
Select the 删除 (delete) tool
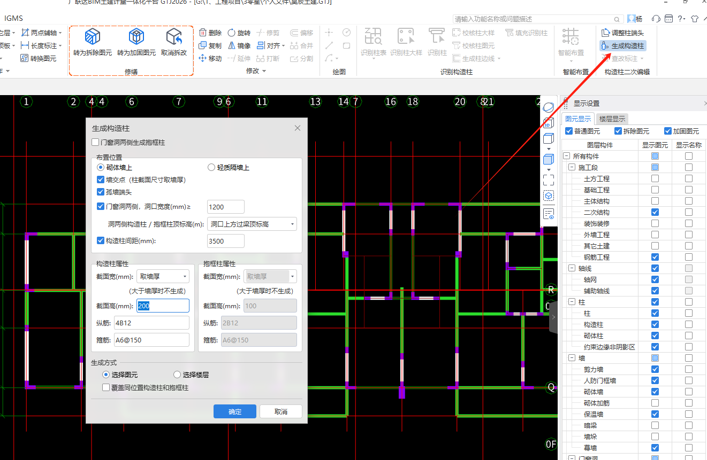[x=210, y=33]
